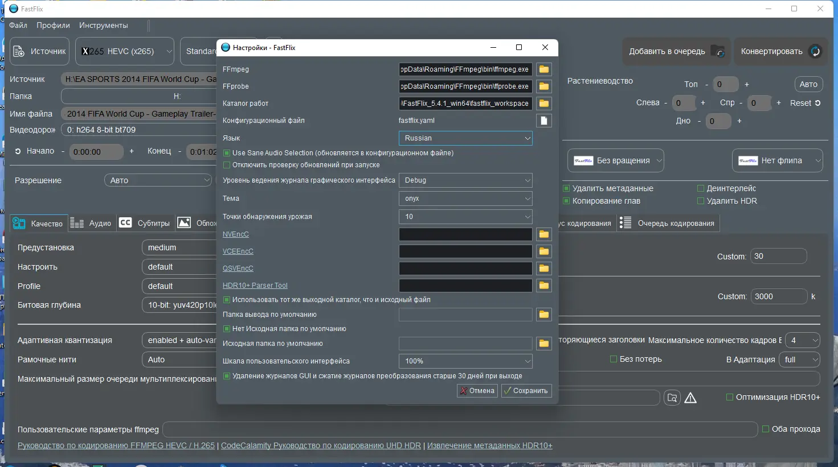This screenshot has width=838, height=467.
Task: Click the Источник source file button
Action: [40, 51]
